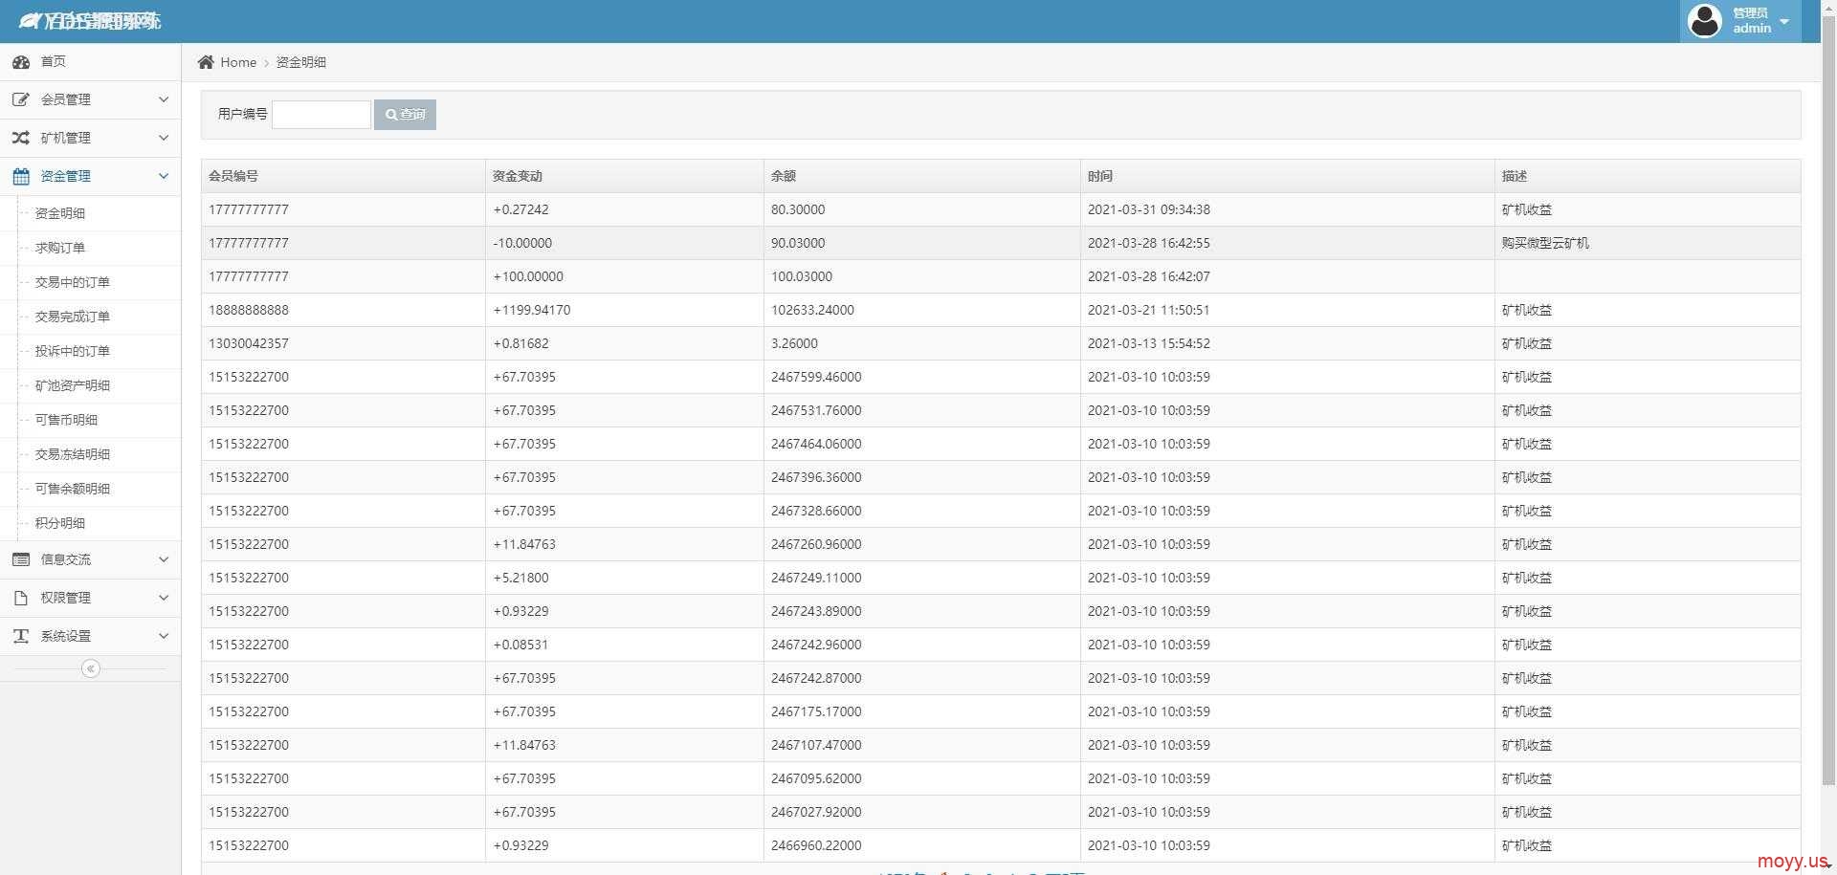The height and width of the screenshot is (875, 1837).
Task: Click the admin avatar icon
Action: pyautogui.click(x=1704, y=20)
